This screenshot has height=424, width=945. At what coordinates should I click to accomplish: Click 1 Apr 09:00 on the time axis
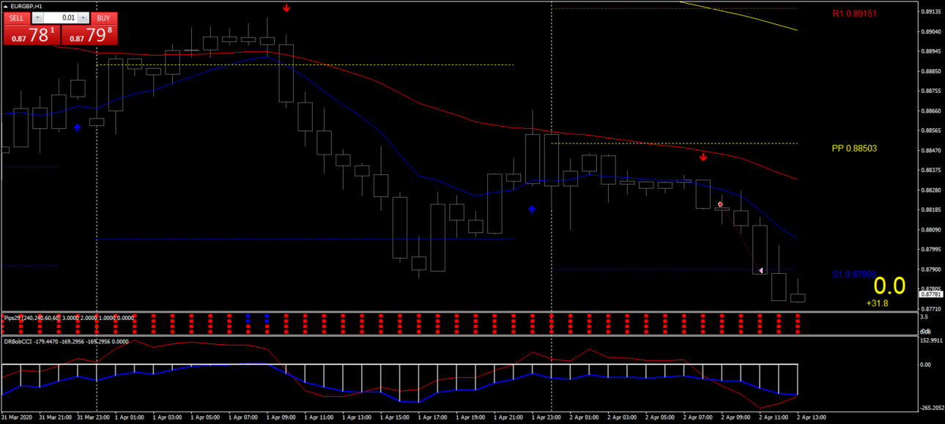pyautogui.click(x=281, y=417)
